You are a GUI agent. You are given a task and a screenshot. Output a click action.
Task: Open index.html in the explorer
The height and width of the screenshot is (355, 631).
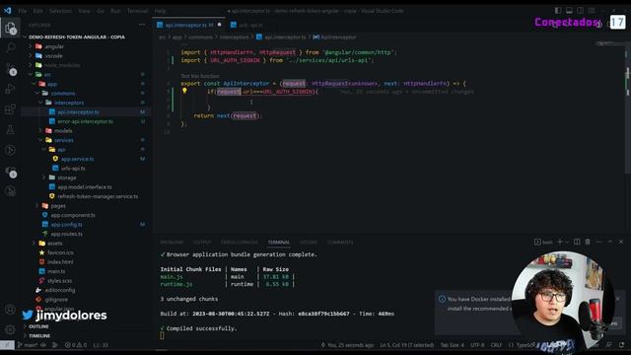(x=60, y=262)
